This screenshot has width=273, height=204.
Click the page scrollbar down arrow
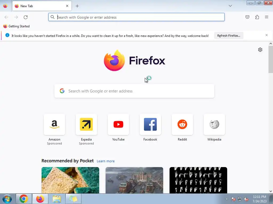tap(271, 191)
